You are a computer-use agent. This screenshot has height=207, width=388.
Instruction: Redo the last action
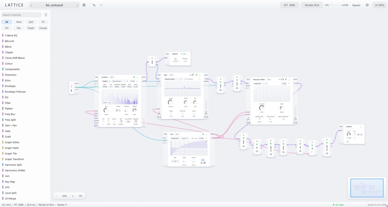pos(101,5)
